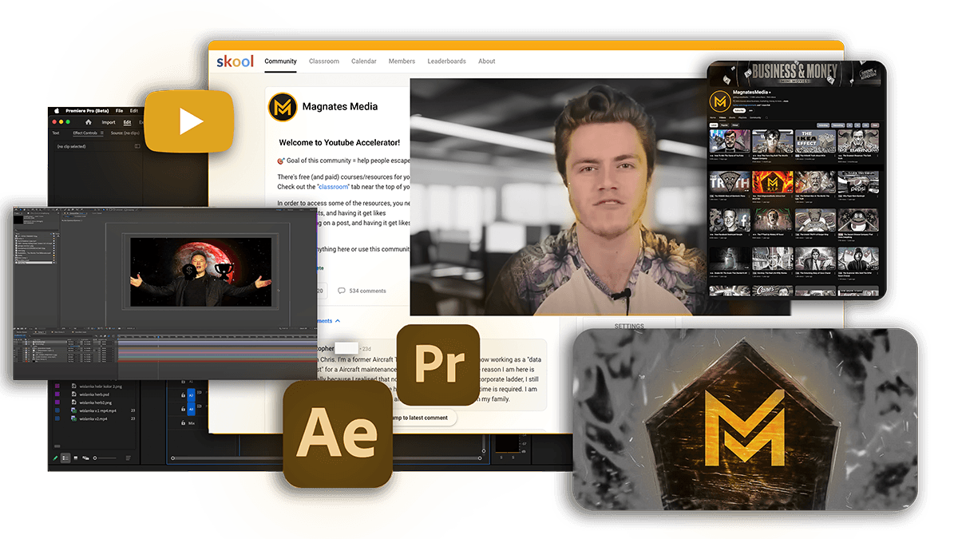Select the "wislanka herb2.png" file

[96, 402]
